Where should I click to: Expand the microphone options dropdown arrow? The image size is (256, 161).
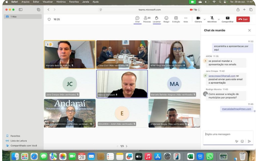pyautogui.click(x=218, y=19)
